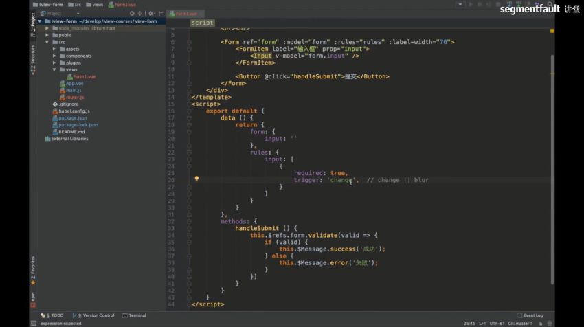Select External Libraries node

click(67, 139)
